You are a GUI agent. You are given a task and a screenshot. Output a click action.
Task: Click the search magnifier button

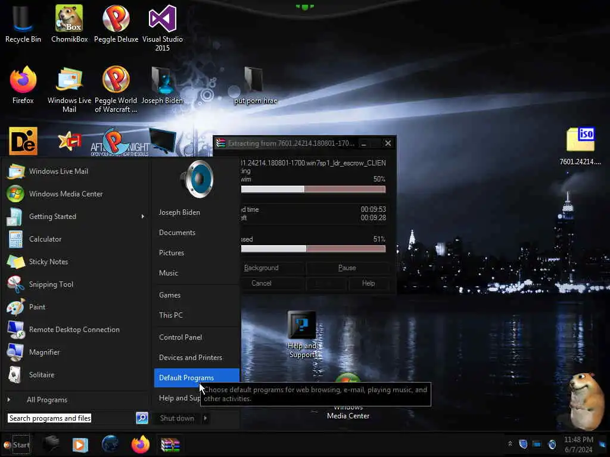click(x=142, y=418)
